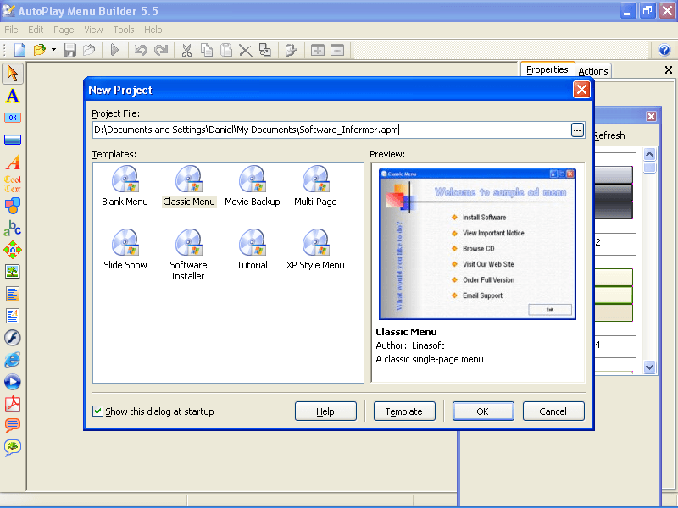
Task: Click the Redo arrow icon
Action: tap(161, 50)
